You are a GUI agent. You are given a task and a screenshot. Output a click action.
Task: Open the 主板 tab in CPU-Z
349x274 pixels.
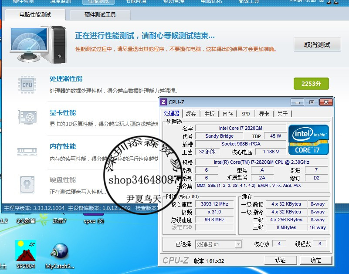(x=209, y=114)
